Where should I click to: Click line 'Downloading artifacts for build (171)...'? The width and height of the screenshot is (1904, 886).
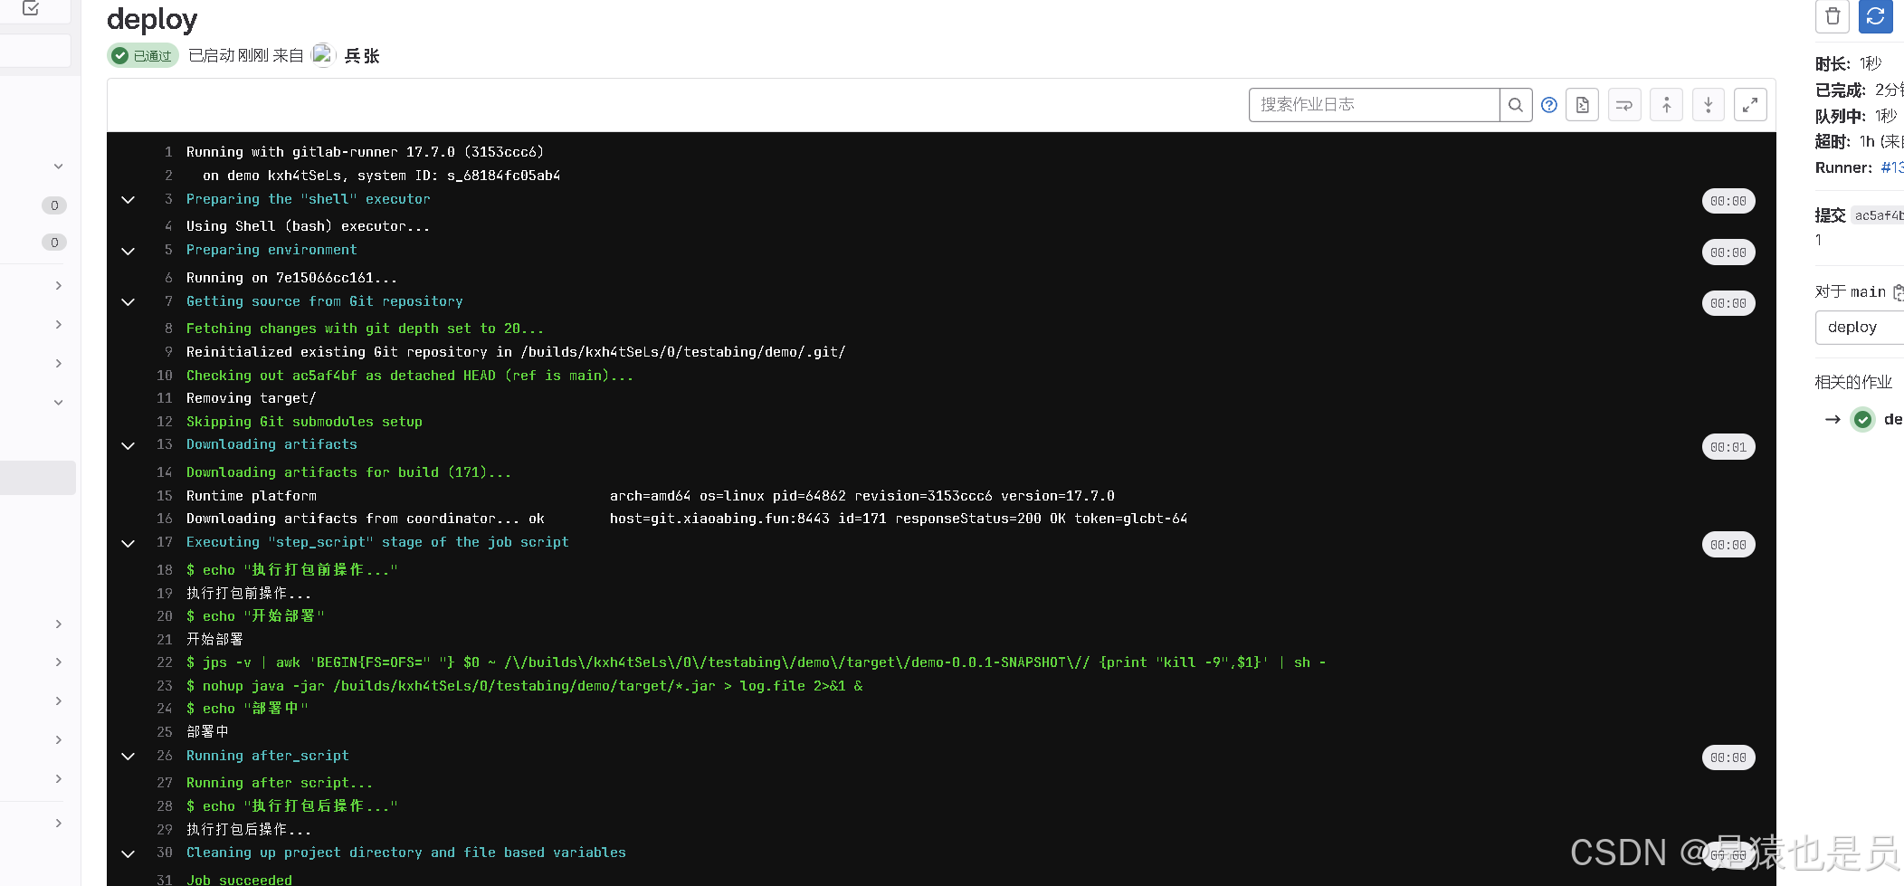[348, 472]
